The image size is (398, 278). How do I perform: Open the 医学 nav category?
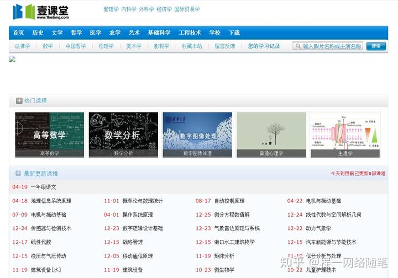(x=96, y=33)
